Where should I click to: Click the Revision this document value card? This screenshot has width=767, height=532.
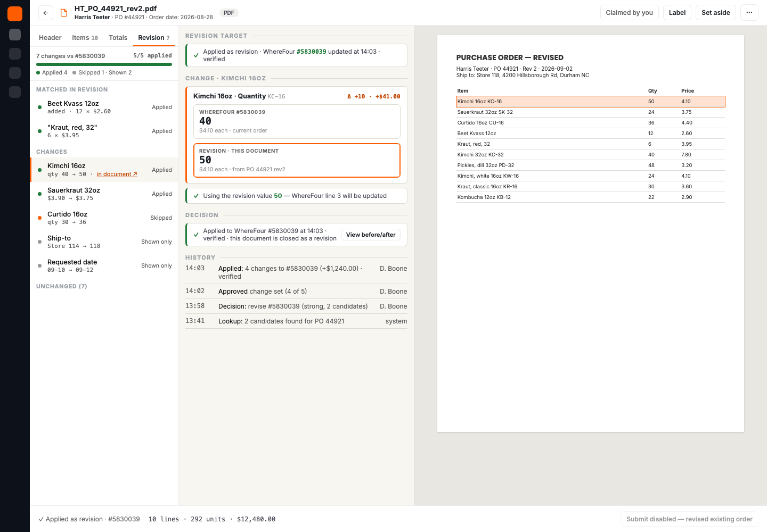(x=297, y=160)
